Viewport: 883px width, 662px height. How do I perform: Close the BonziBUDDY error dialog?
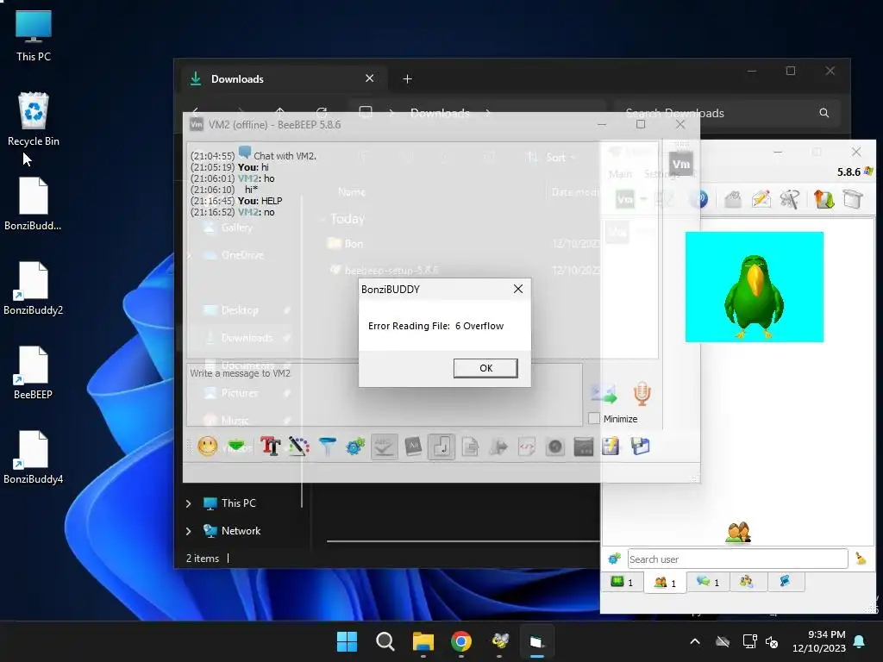point(518,289)
